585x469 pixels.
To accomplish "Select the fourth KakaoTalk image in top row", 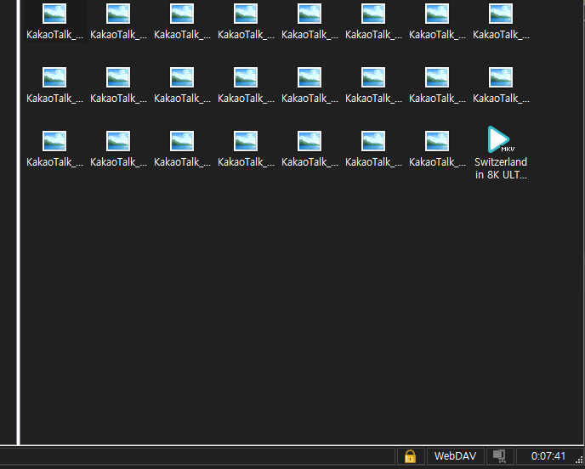I will [x=246, y=14].
